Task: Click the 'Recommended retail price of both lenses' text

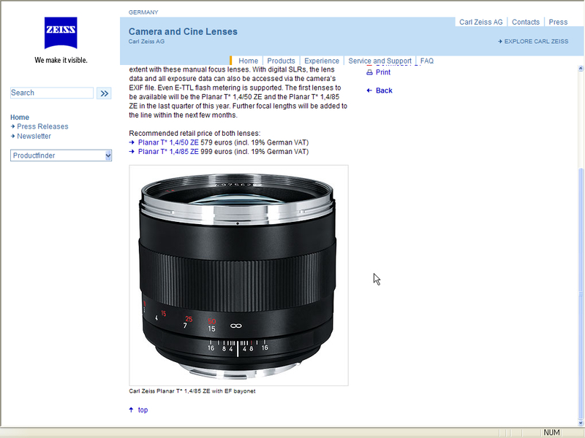Action: (195, 134)
